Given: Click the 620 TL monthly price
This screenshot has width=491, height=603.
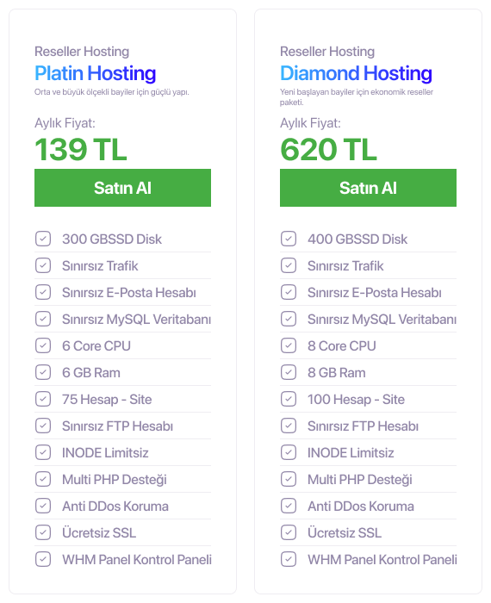Looking at the screenshot, I should pos(328,149).
